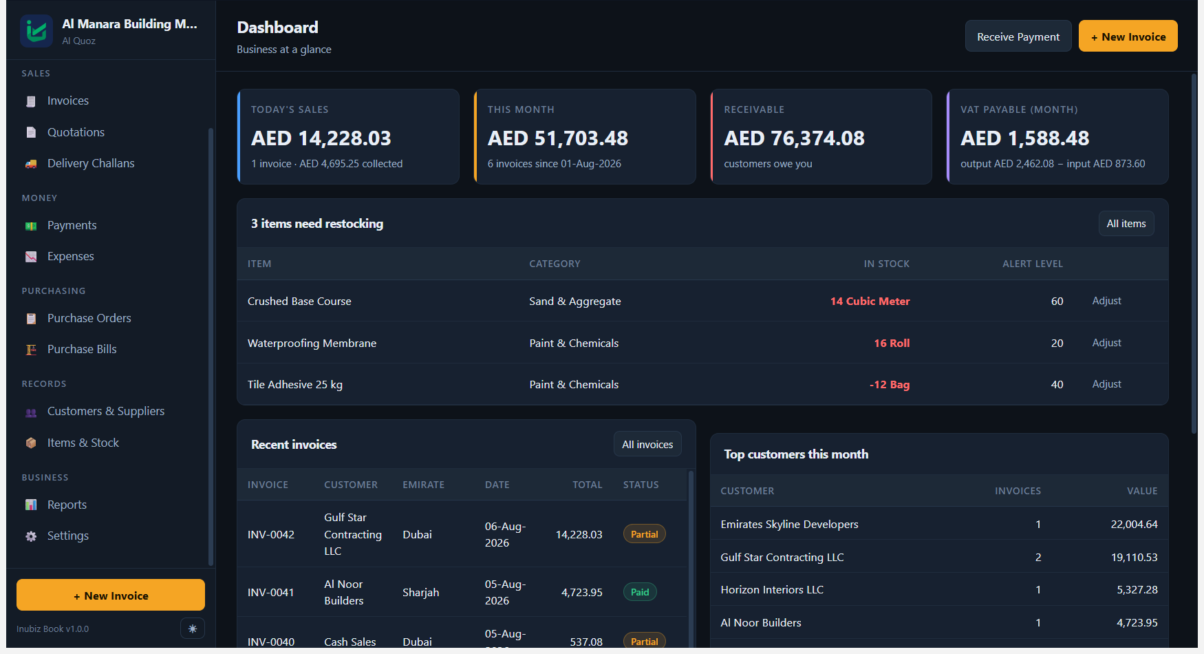Adjust stock for Crushed Base Course
Viewport: 1204px width, 654px height.
(1106, 301)
